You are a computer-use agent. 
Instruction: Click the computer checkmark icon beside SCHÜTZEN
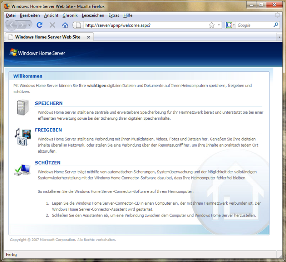(22, 169)
